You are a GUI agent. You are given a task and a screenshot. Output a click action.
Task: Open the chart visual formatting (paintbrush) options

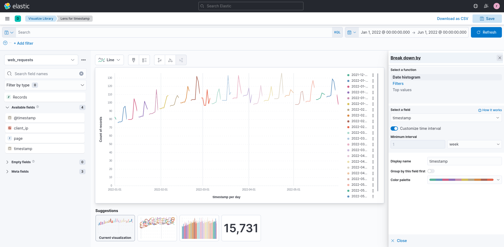tap(134, 60)
